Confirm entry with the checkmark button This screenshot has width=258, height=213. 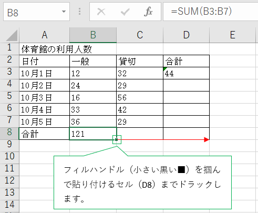[x=125, y=12]
